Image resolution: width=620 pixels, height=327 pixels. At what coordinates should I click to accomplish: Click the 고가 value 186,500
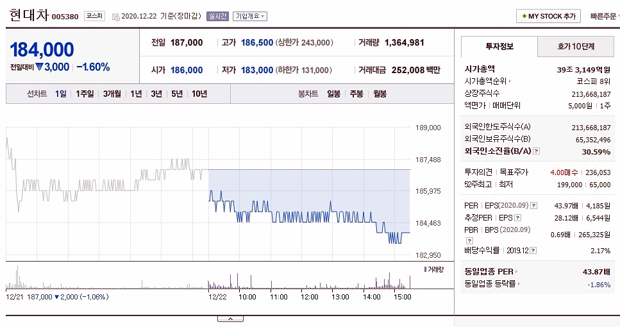[x=257, y=43]
